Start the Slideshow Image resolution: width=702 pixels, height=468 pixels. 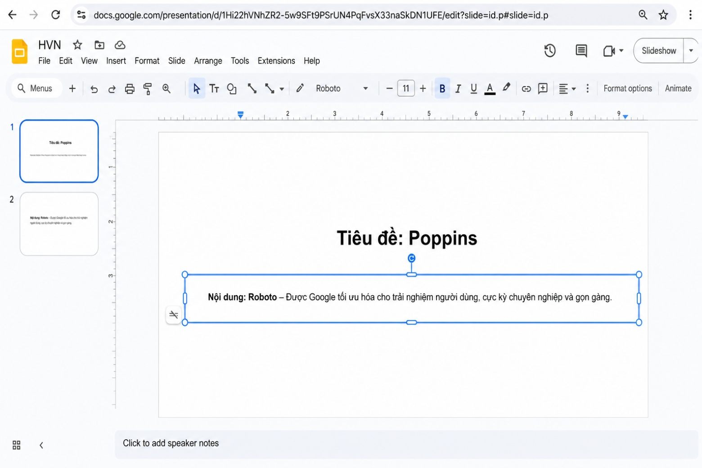tap(659, 51)
